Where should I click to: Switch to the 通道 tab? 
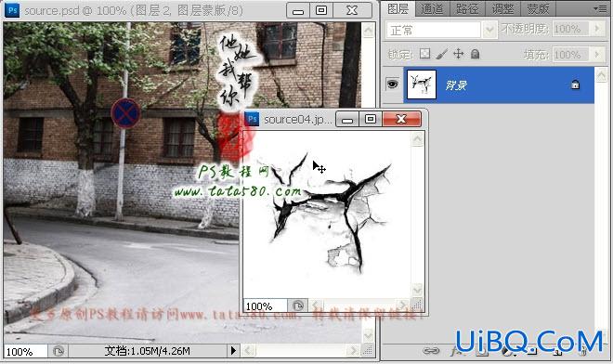(x=432, y=8)
